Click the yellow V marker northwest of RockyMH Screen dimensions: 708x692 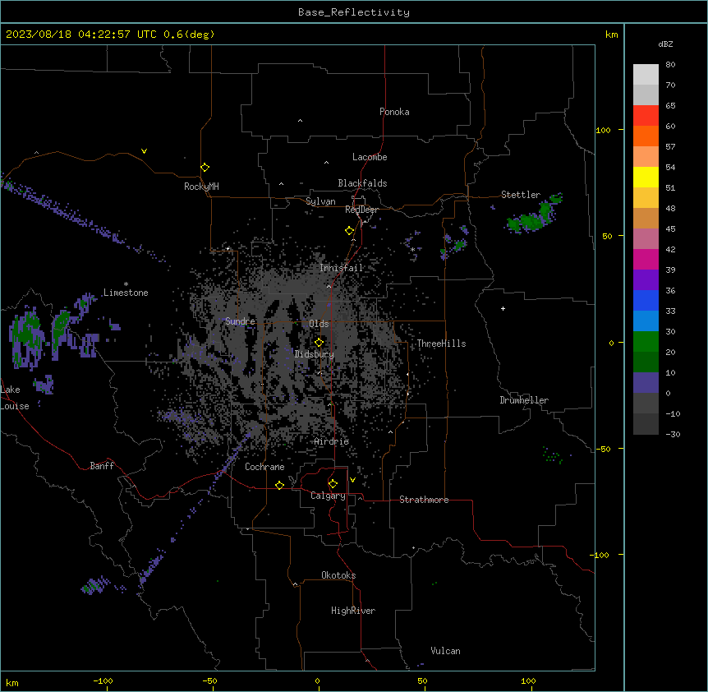tap(144, 151)
